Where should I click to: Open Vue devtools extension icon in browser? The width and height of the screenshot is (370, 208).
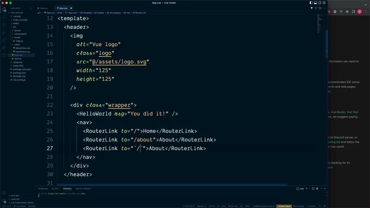point(341,12)
